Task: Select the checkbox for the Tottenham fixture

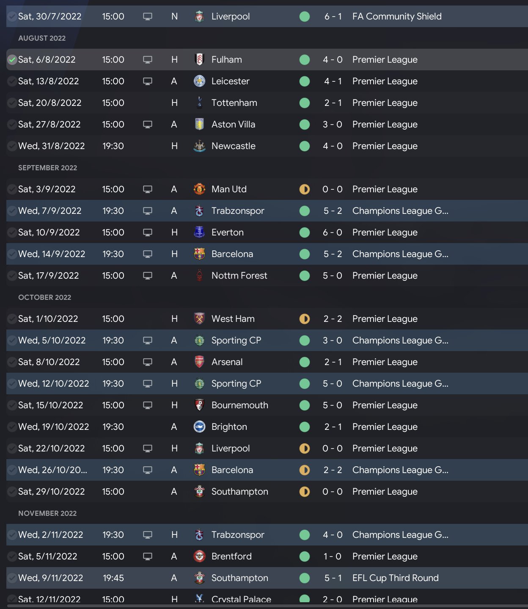Action: click(12, 103)
